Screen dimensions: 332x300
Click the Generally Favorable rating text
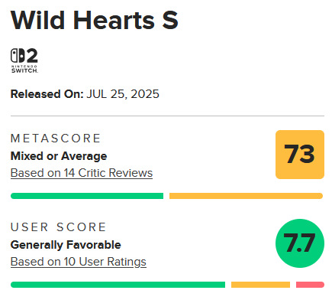[x=66, y=245]
